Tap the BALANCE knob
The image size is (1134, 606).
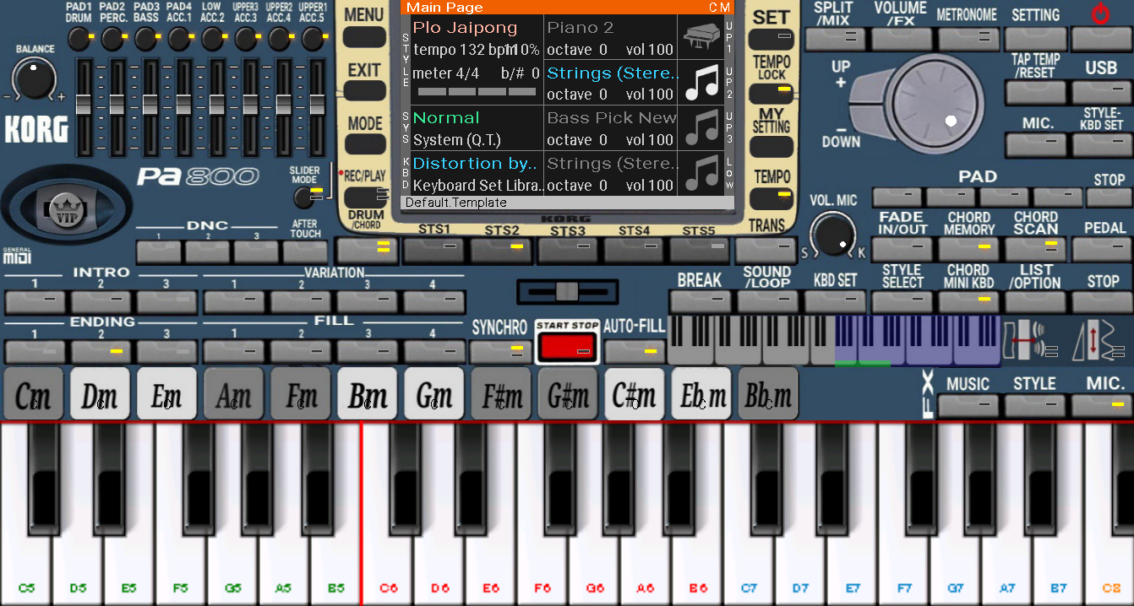pyautogui.click(x=35, y=78)
